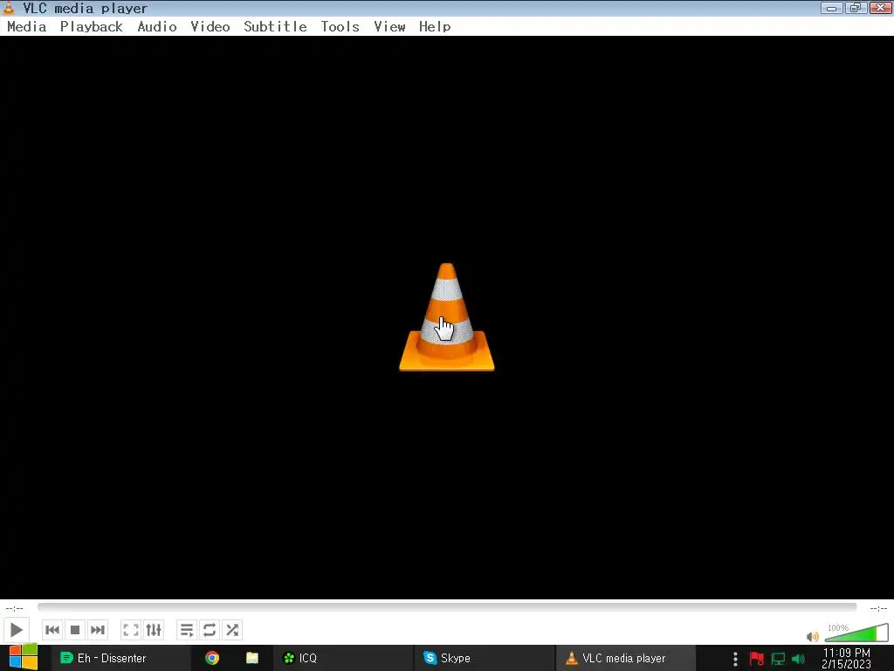Open File Explorer folder in taskbar

click(252, 658)
